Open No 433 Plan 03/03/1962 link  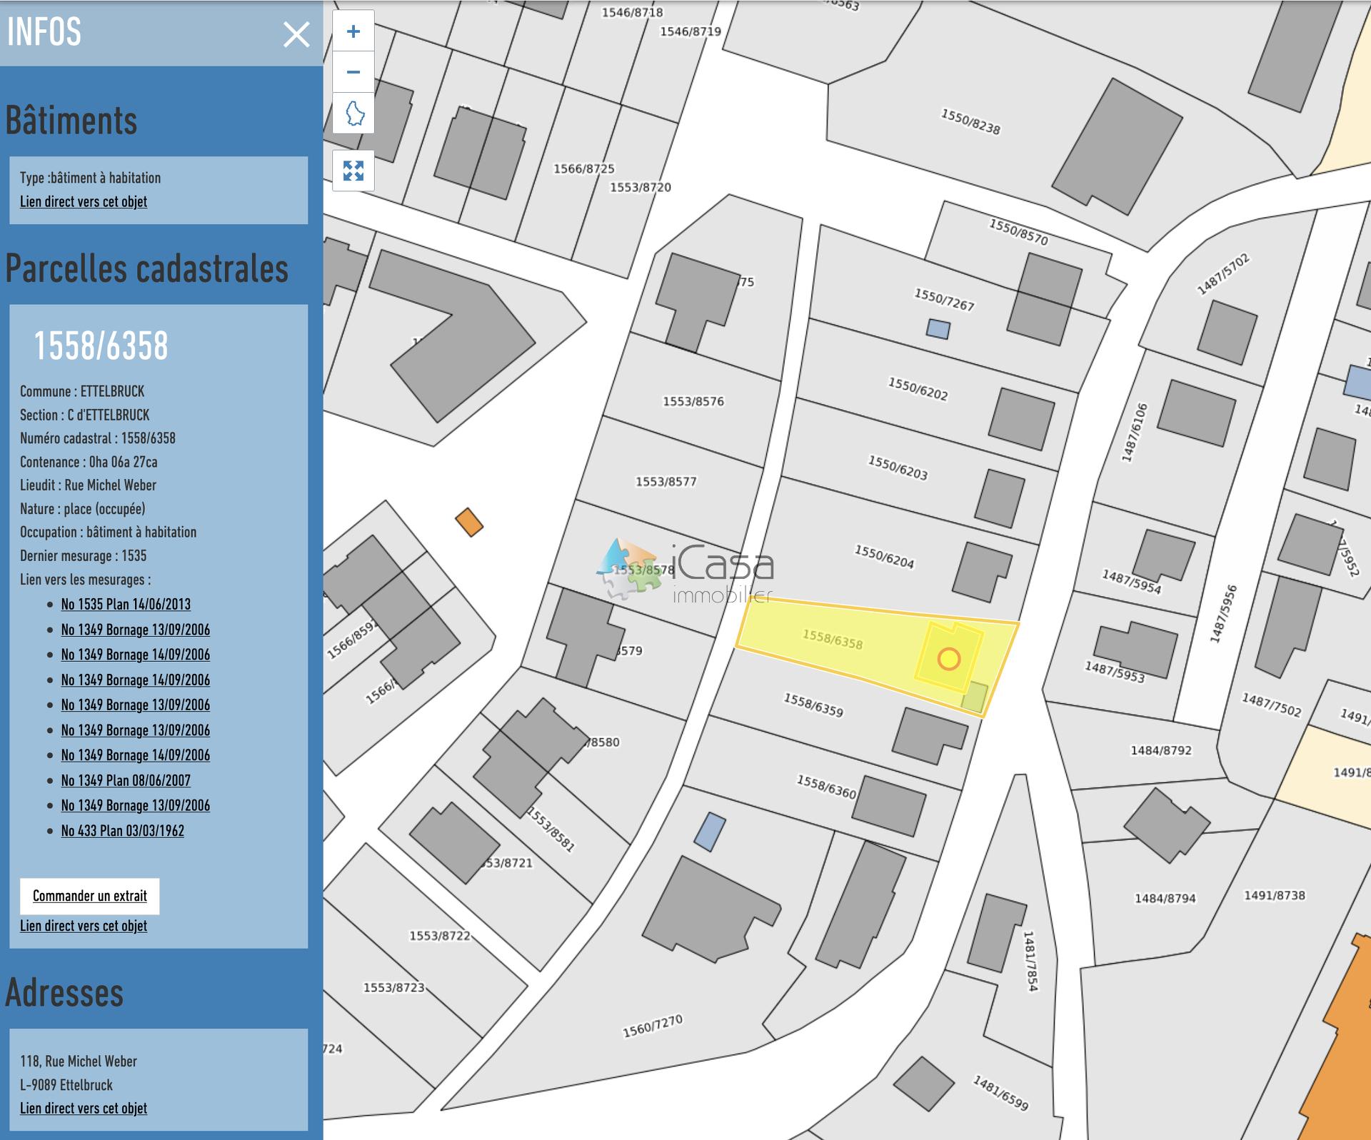tap(122, 831)
